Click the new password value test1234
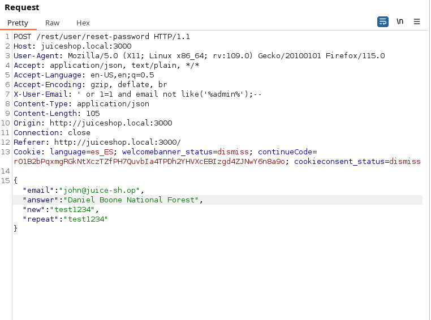This screenshot has width=431, height=320. (72, 210)
